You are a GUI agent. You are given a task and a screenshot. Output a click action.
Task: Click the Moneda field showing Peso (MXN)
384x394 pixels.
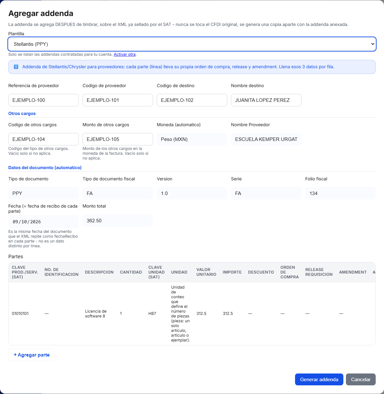pyautogui.click(x=192, y=139)
